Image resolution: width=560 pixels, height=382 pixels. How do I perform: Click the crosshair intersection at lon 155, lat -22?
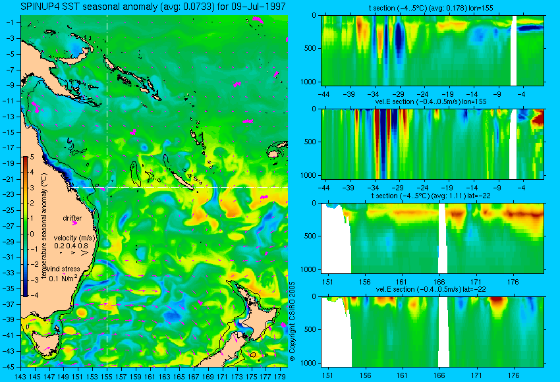point(107,187)
